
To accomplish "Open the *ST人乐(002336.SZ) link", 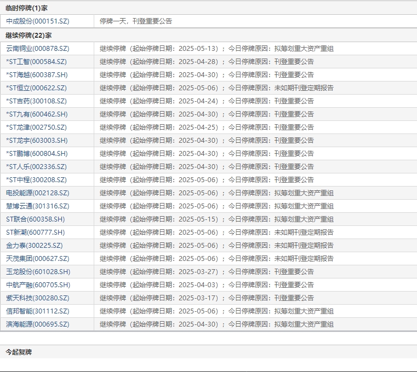I will (36, 167).
